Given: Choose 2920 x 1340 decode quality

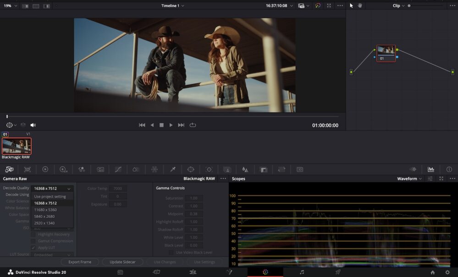Looking at the screenshot, I should 52,223.
